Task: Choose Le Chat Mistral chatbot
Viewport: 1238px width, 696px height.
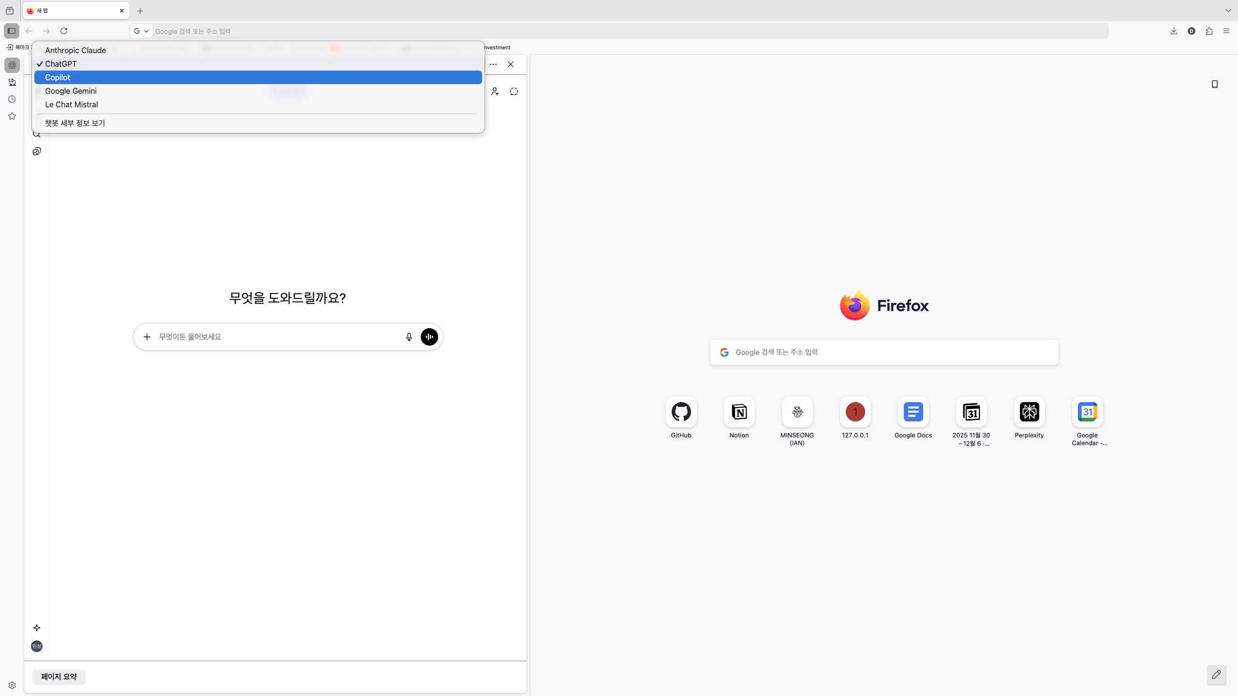Action: click(x=72, y=104)
